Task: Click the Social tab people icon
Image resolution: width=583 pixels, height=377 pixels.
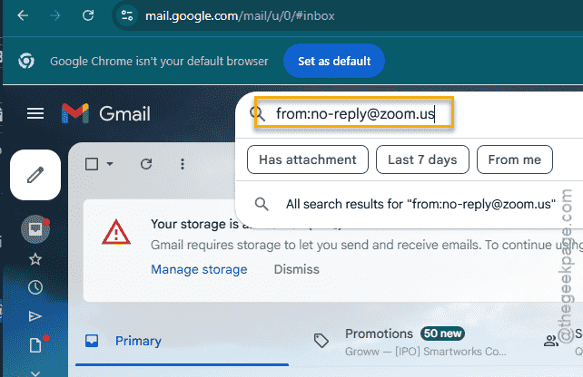Action: point(550,341)
